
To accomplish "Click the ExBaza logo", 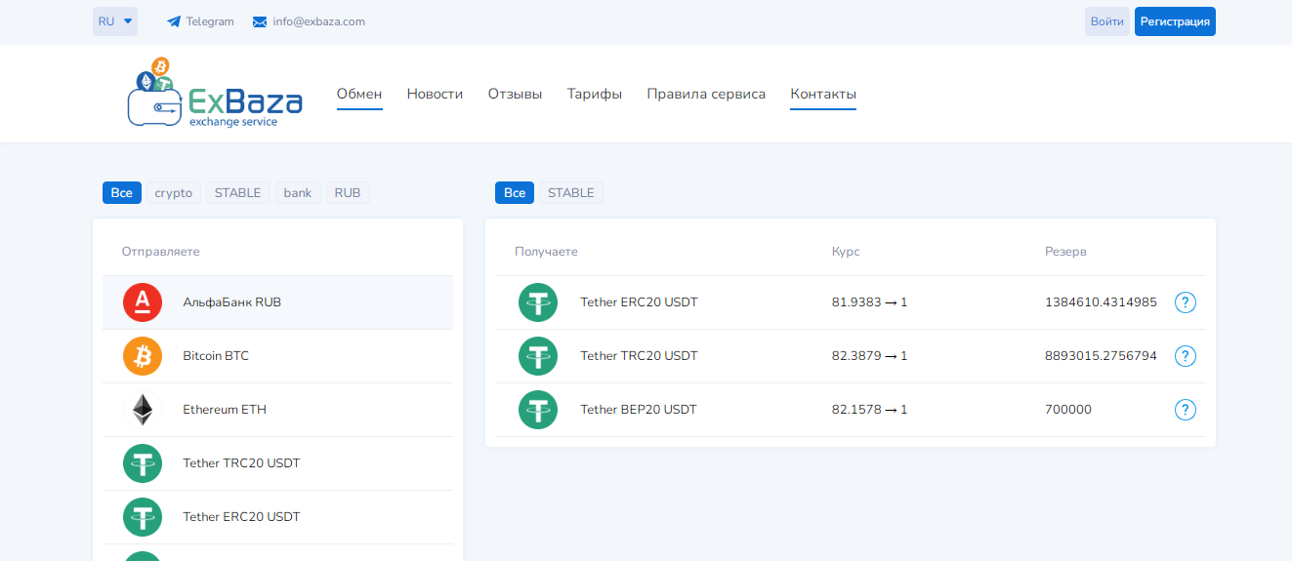I will [x=215, y=93].
